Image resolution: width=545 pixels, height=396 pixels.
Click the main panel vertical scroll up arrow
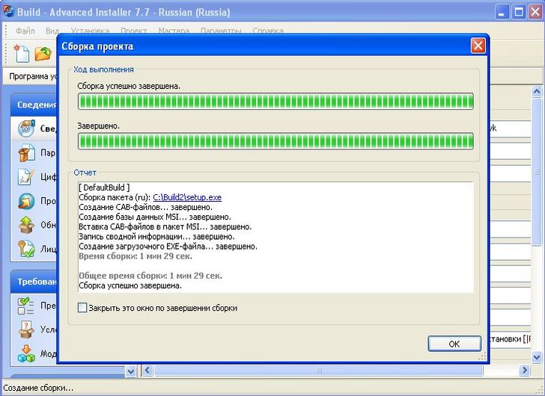coord(537,92)
